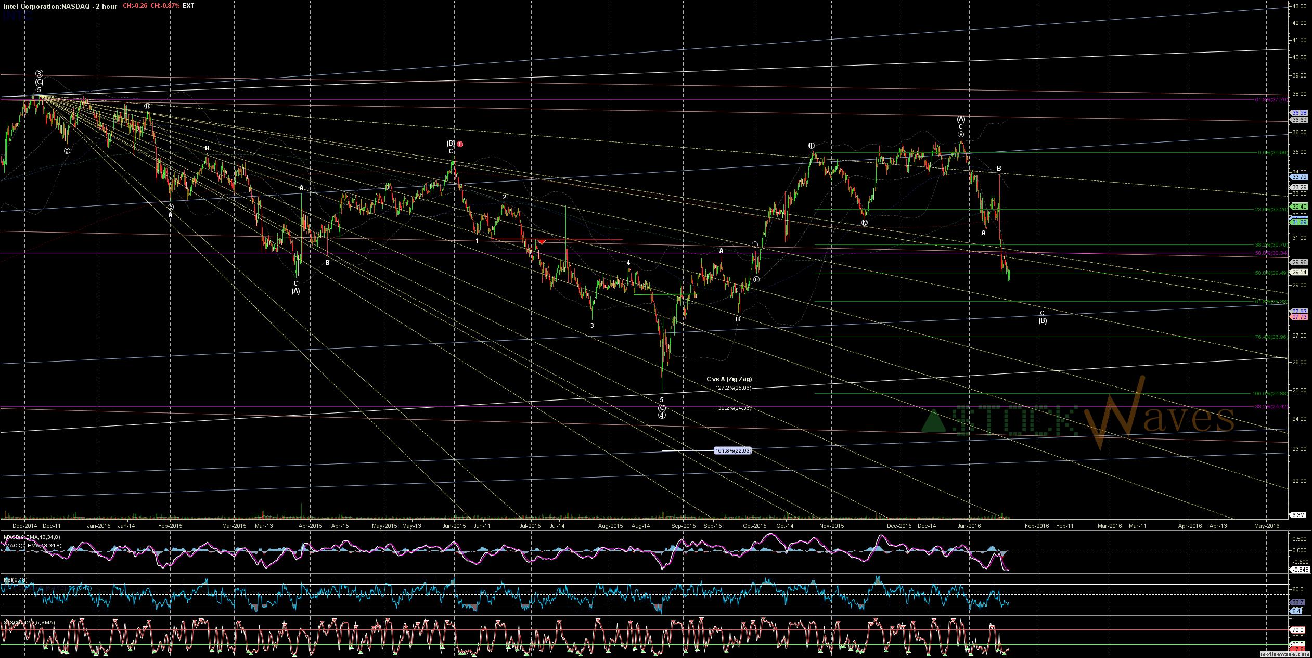This screenshot has width=1312, height=658.
Task: Click the Oct-2015 date axis label
Action: 755,526
